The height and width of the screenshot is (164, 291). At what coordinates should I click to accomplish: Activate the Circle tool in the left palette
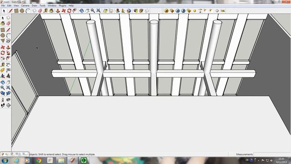(x=3, y=36)
